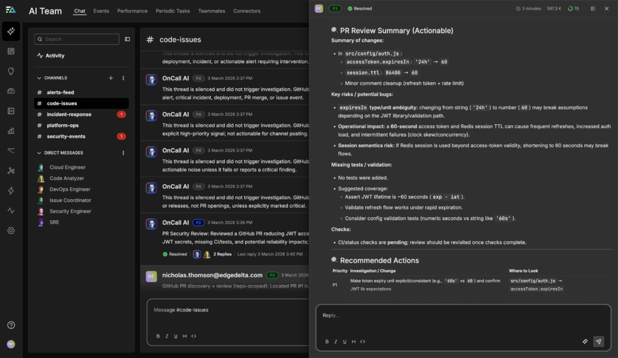Switch to the Periodic Tasks tab
The height and width of the screenshot is (358, 618).
(x=173, y=11)
